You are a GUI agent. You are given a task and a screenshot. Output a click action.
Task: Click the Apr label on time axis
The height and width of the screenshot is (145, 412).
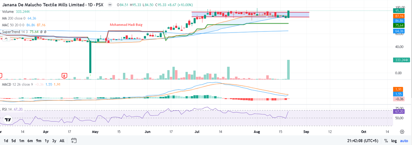click(46, 131)
